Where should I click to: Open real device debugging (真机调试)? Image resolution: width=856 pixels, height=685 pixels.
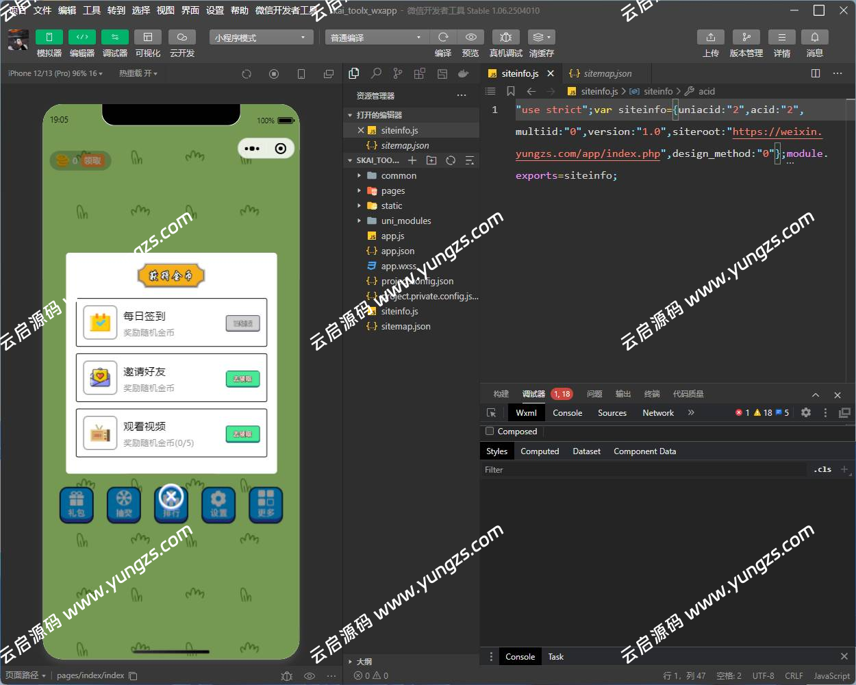tap(505, 38)
